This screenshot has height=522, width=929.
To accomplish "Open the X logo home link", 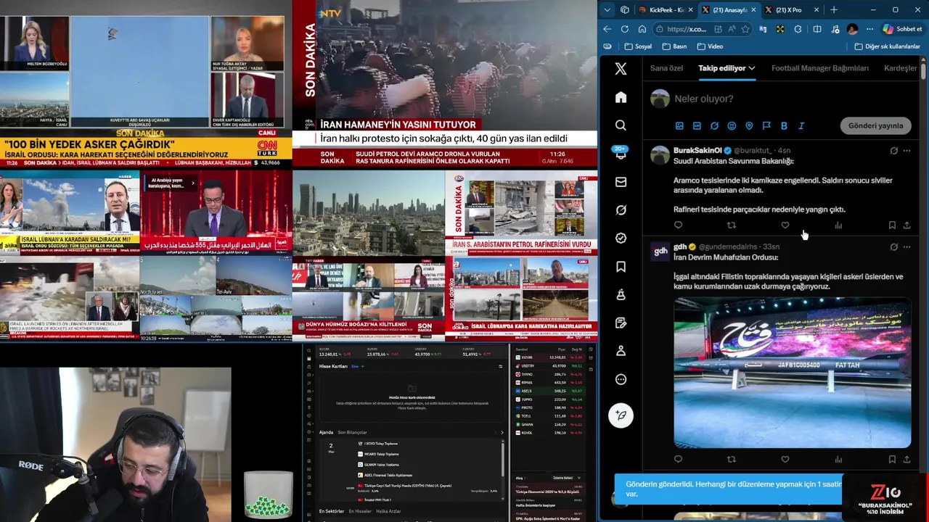I will 621,69.
